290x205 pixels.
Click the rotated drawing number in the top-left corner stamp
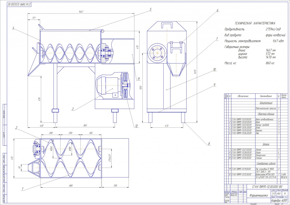pyautogui.click(x=19, y=4)
